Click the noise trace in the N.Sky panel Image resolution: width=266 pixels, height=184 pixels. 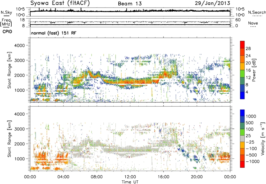(x=130, y=11)
